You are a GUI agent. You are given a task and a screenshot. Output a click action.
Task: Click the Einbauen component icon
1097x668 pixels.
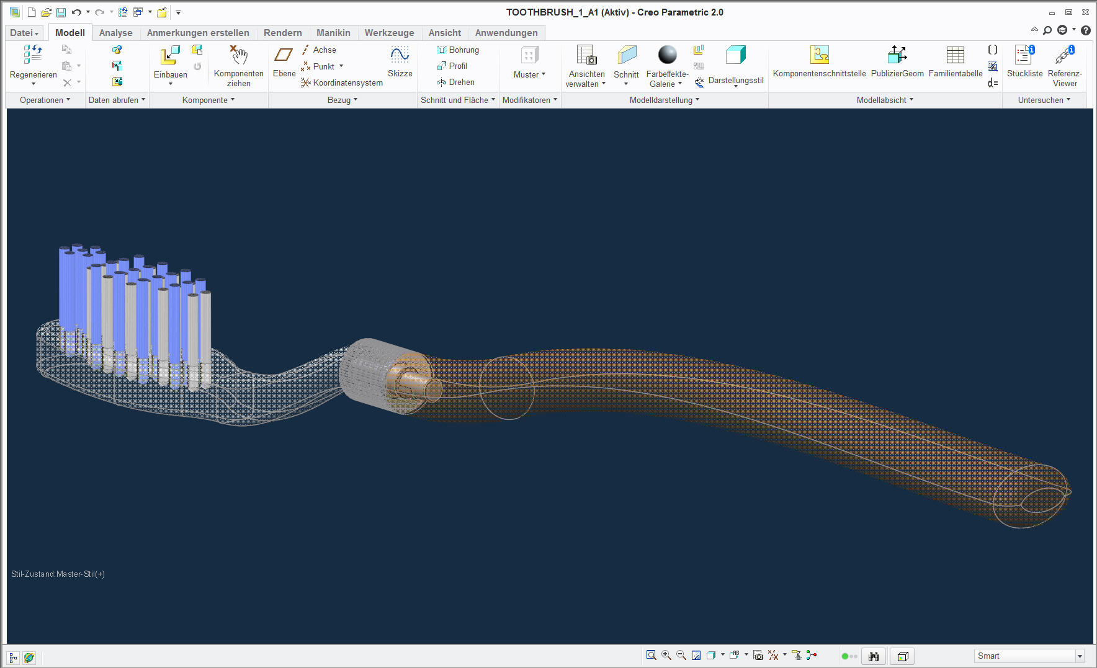[170, 55]
